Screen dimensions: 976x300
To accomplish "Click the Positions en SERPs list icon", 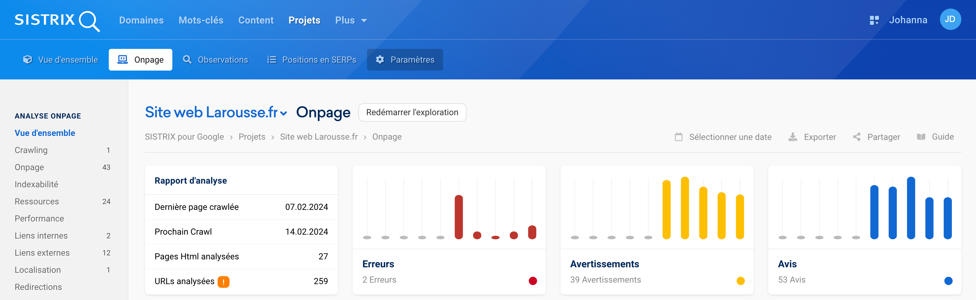I will [272, 60].
